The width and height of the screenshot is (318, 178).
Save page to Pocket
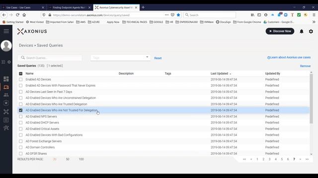click(172, 15)
